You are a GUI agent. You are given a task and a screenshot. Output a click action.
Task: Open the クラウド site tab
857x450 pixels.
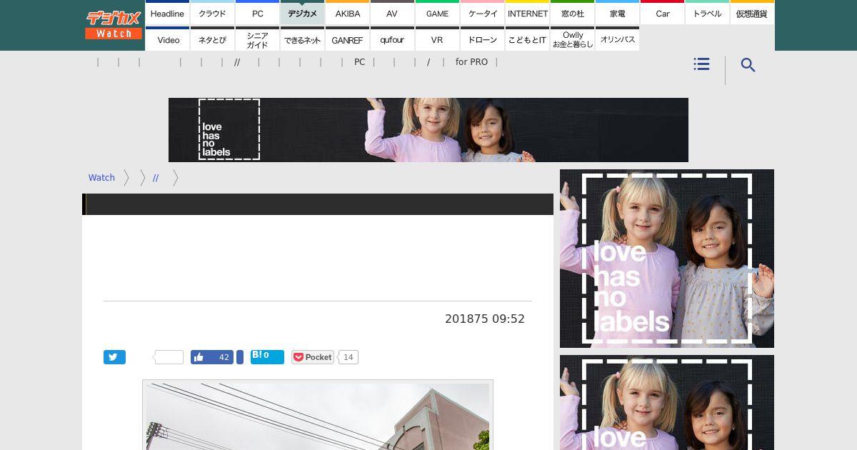(212, 13)
